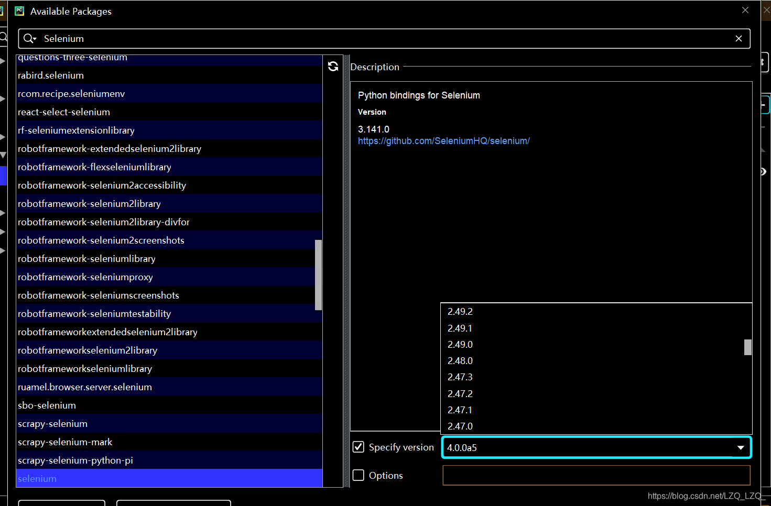Click the package list scrollbar thumb
Screen dimensions: 771x506
(318, 275)
